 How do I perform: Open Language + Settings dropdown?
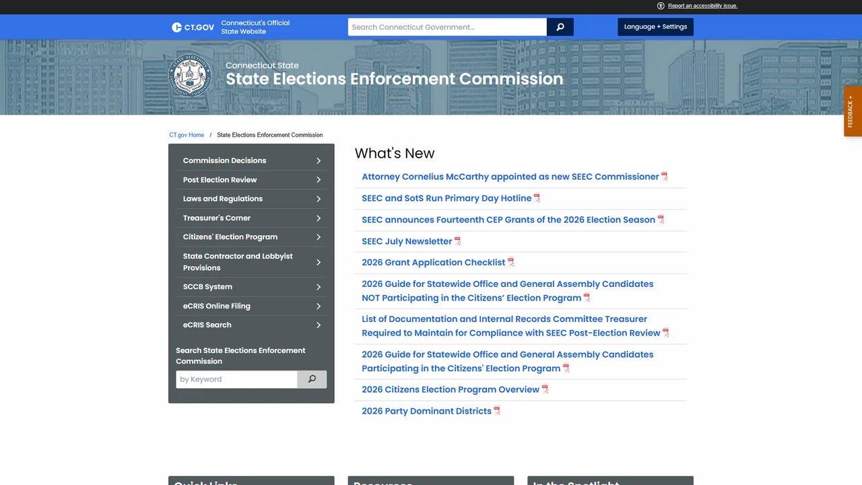click(655, 27)
